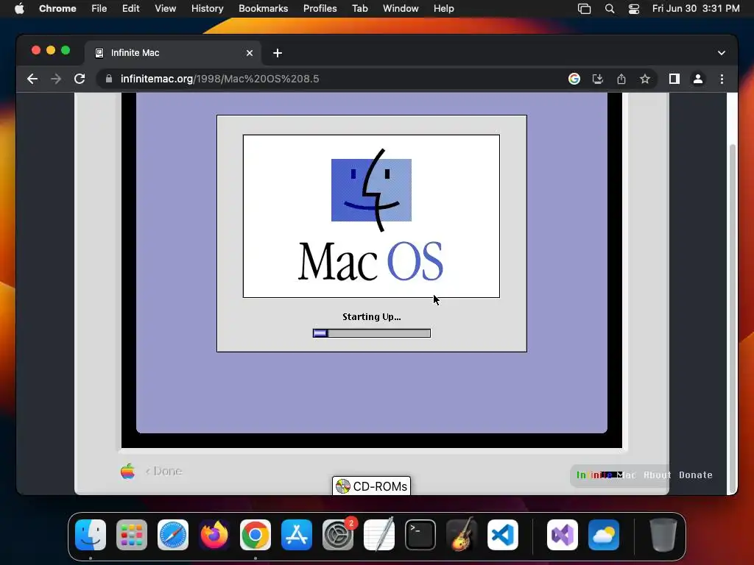Open the Apple menu in menu bar
The height and width of the screenshot is (565, 754).
point(19,9)
